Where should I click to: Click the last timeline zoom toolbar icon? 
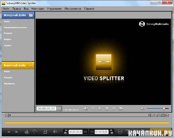point(167,115)
